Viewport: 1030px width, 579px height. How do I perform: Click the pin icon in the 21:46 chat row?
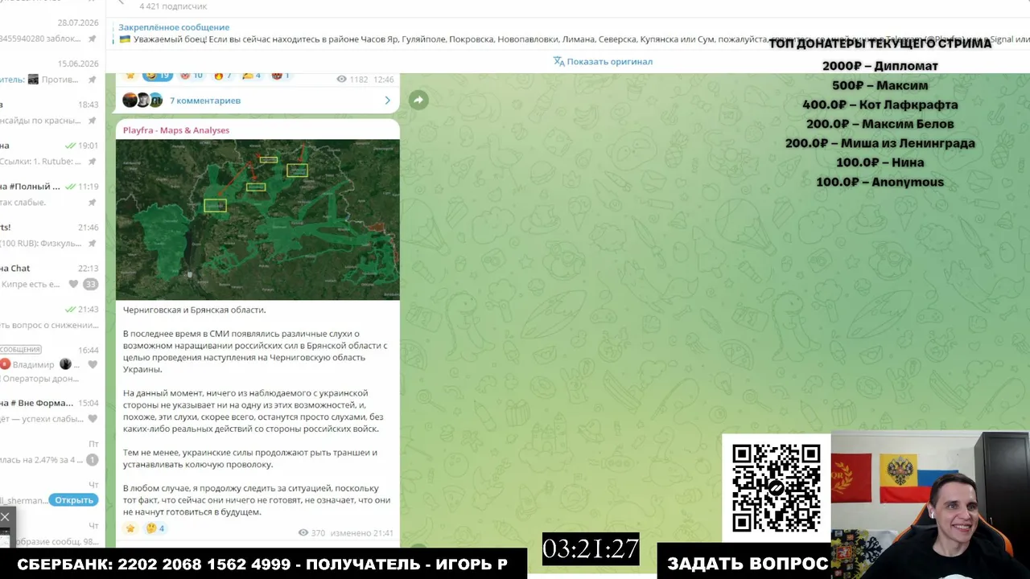click(x=93, y=243)
